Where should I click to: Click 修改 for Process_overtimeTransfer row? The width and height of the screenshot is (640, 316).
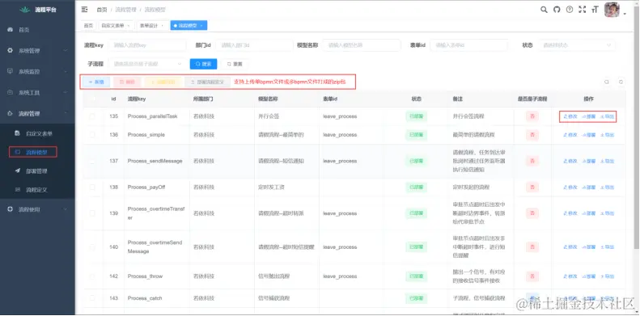pyautogui.click(x=570, y=213)
